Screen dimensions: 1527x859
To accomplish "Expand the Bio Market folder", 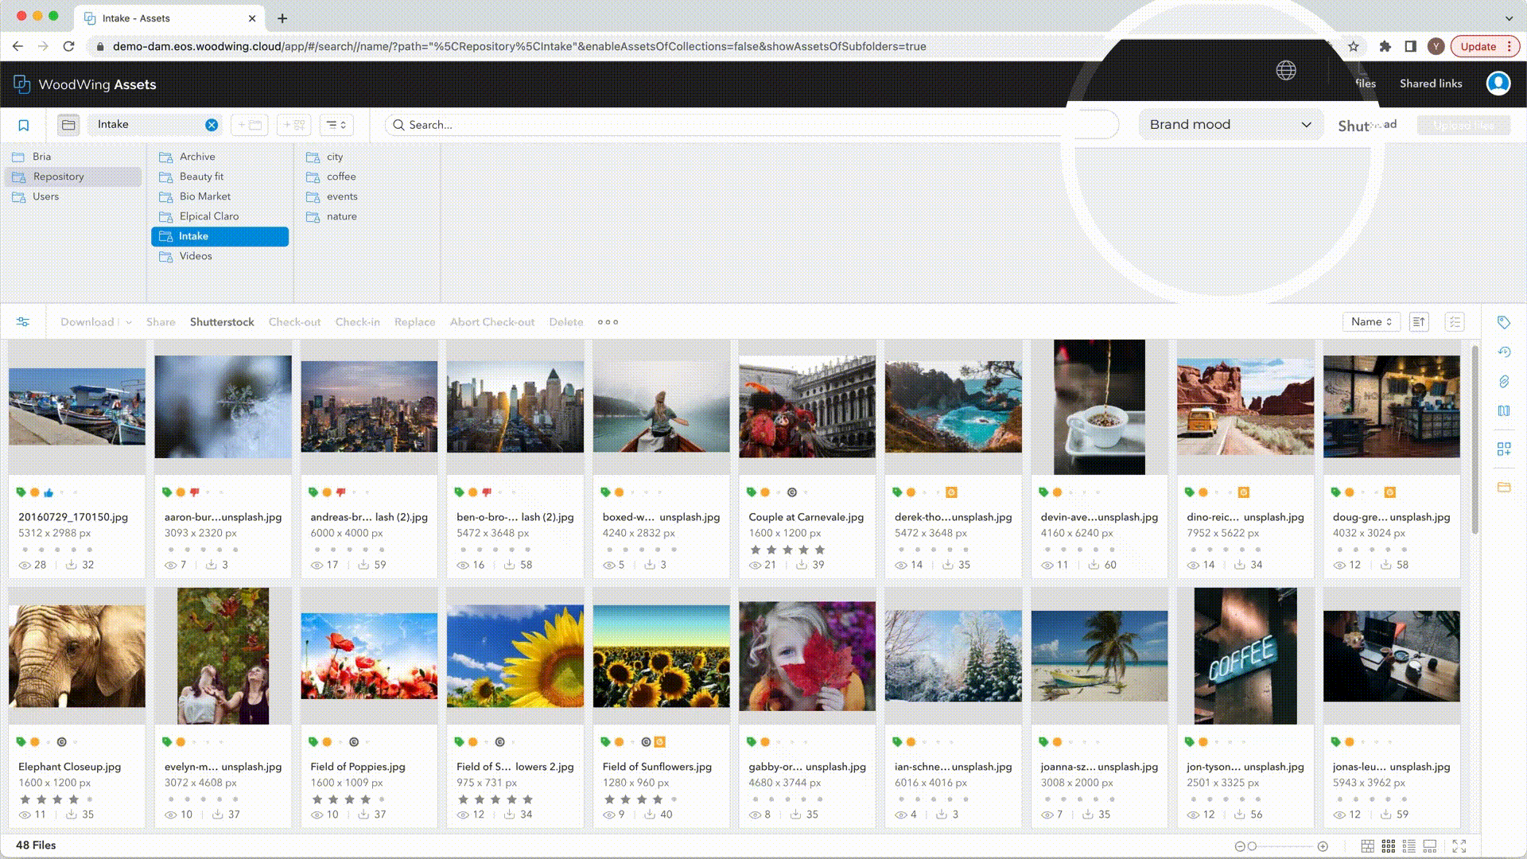I will (x=205, y=196).
